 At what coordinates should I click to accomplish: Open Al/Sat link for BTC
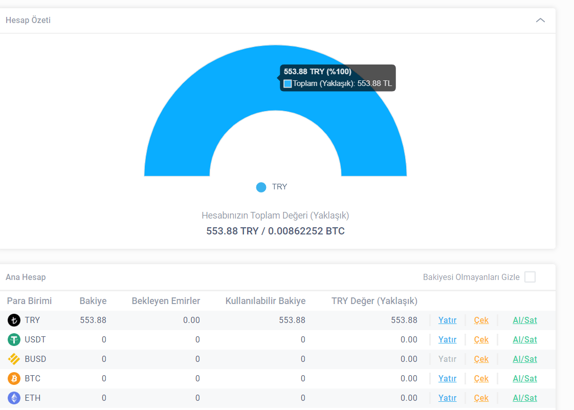point(524,378)
